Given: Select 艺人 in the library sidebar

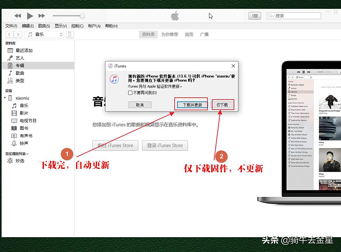Looking at the screenshot, I should pyautogui.click(x=38, y=58).
